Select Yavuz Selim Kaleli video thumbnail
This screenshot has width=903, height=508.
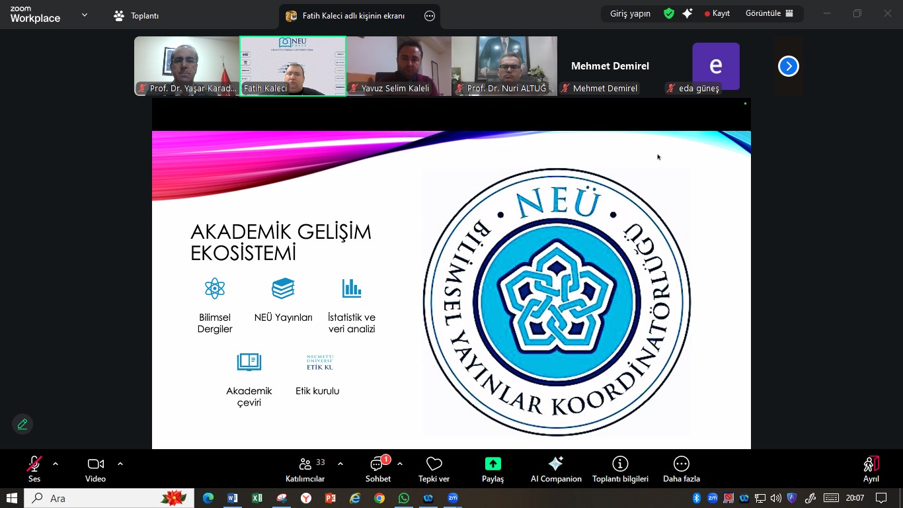[399, 66]
